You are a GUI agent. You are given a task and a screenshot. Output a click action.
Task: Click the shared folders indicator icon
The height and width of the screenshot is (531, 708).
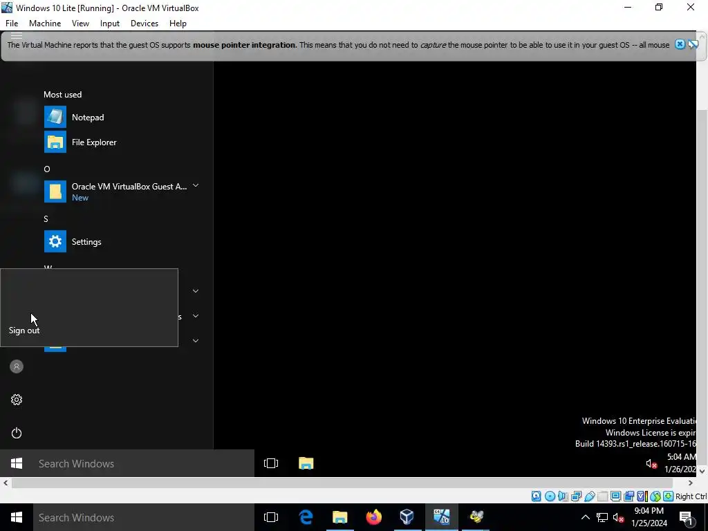602,496
